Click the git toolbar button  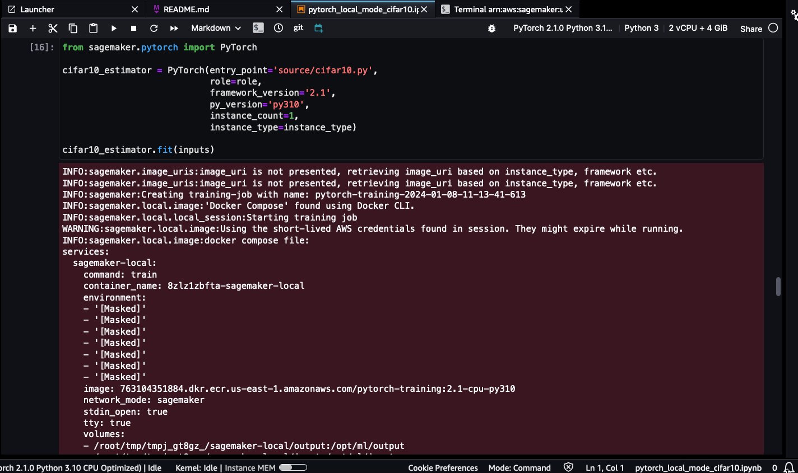(299, 28)
